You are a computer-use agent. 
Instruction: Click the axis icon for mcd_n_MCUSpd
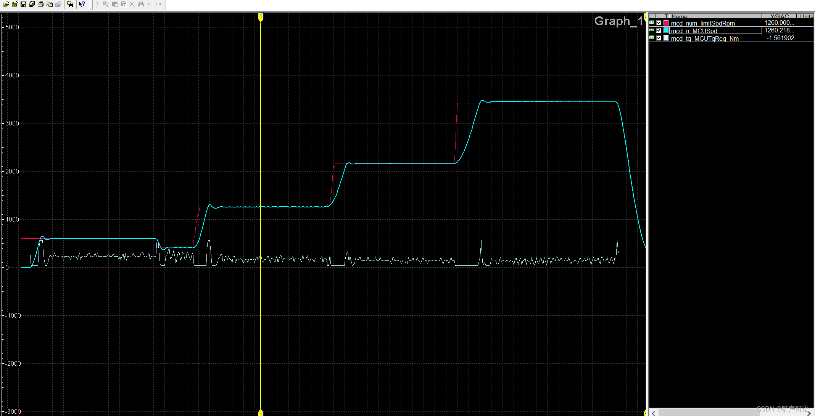pos(652,31)
